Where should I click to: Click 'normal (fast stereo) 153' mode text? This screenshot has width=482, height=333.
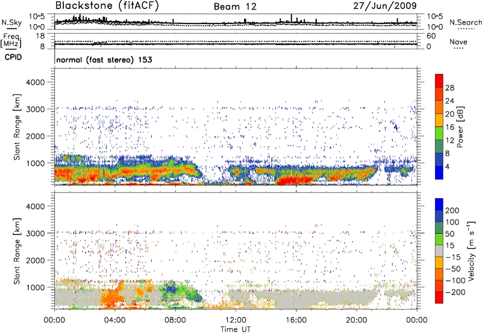(104, 60)
